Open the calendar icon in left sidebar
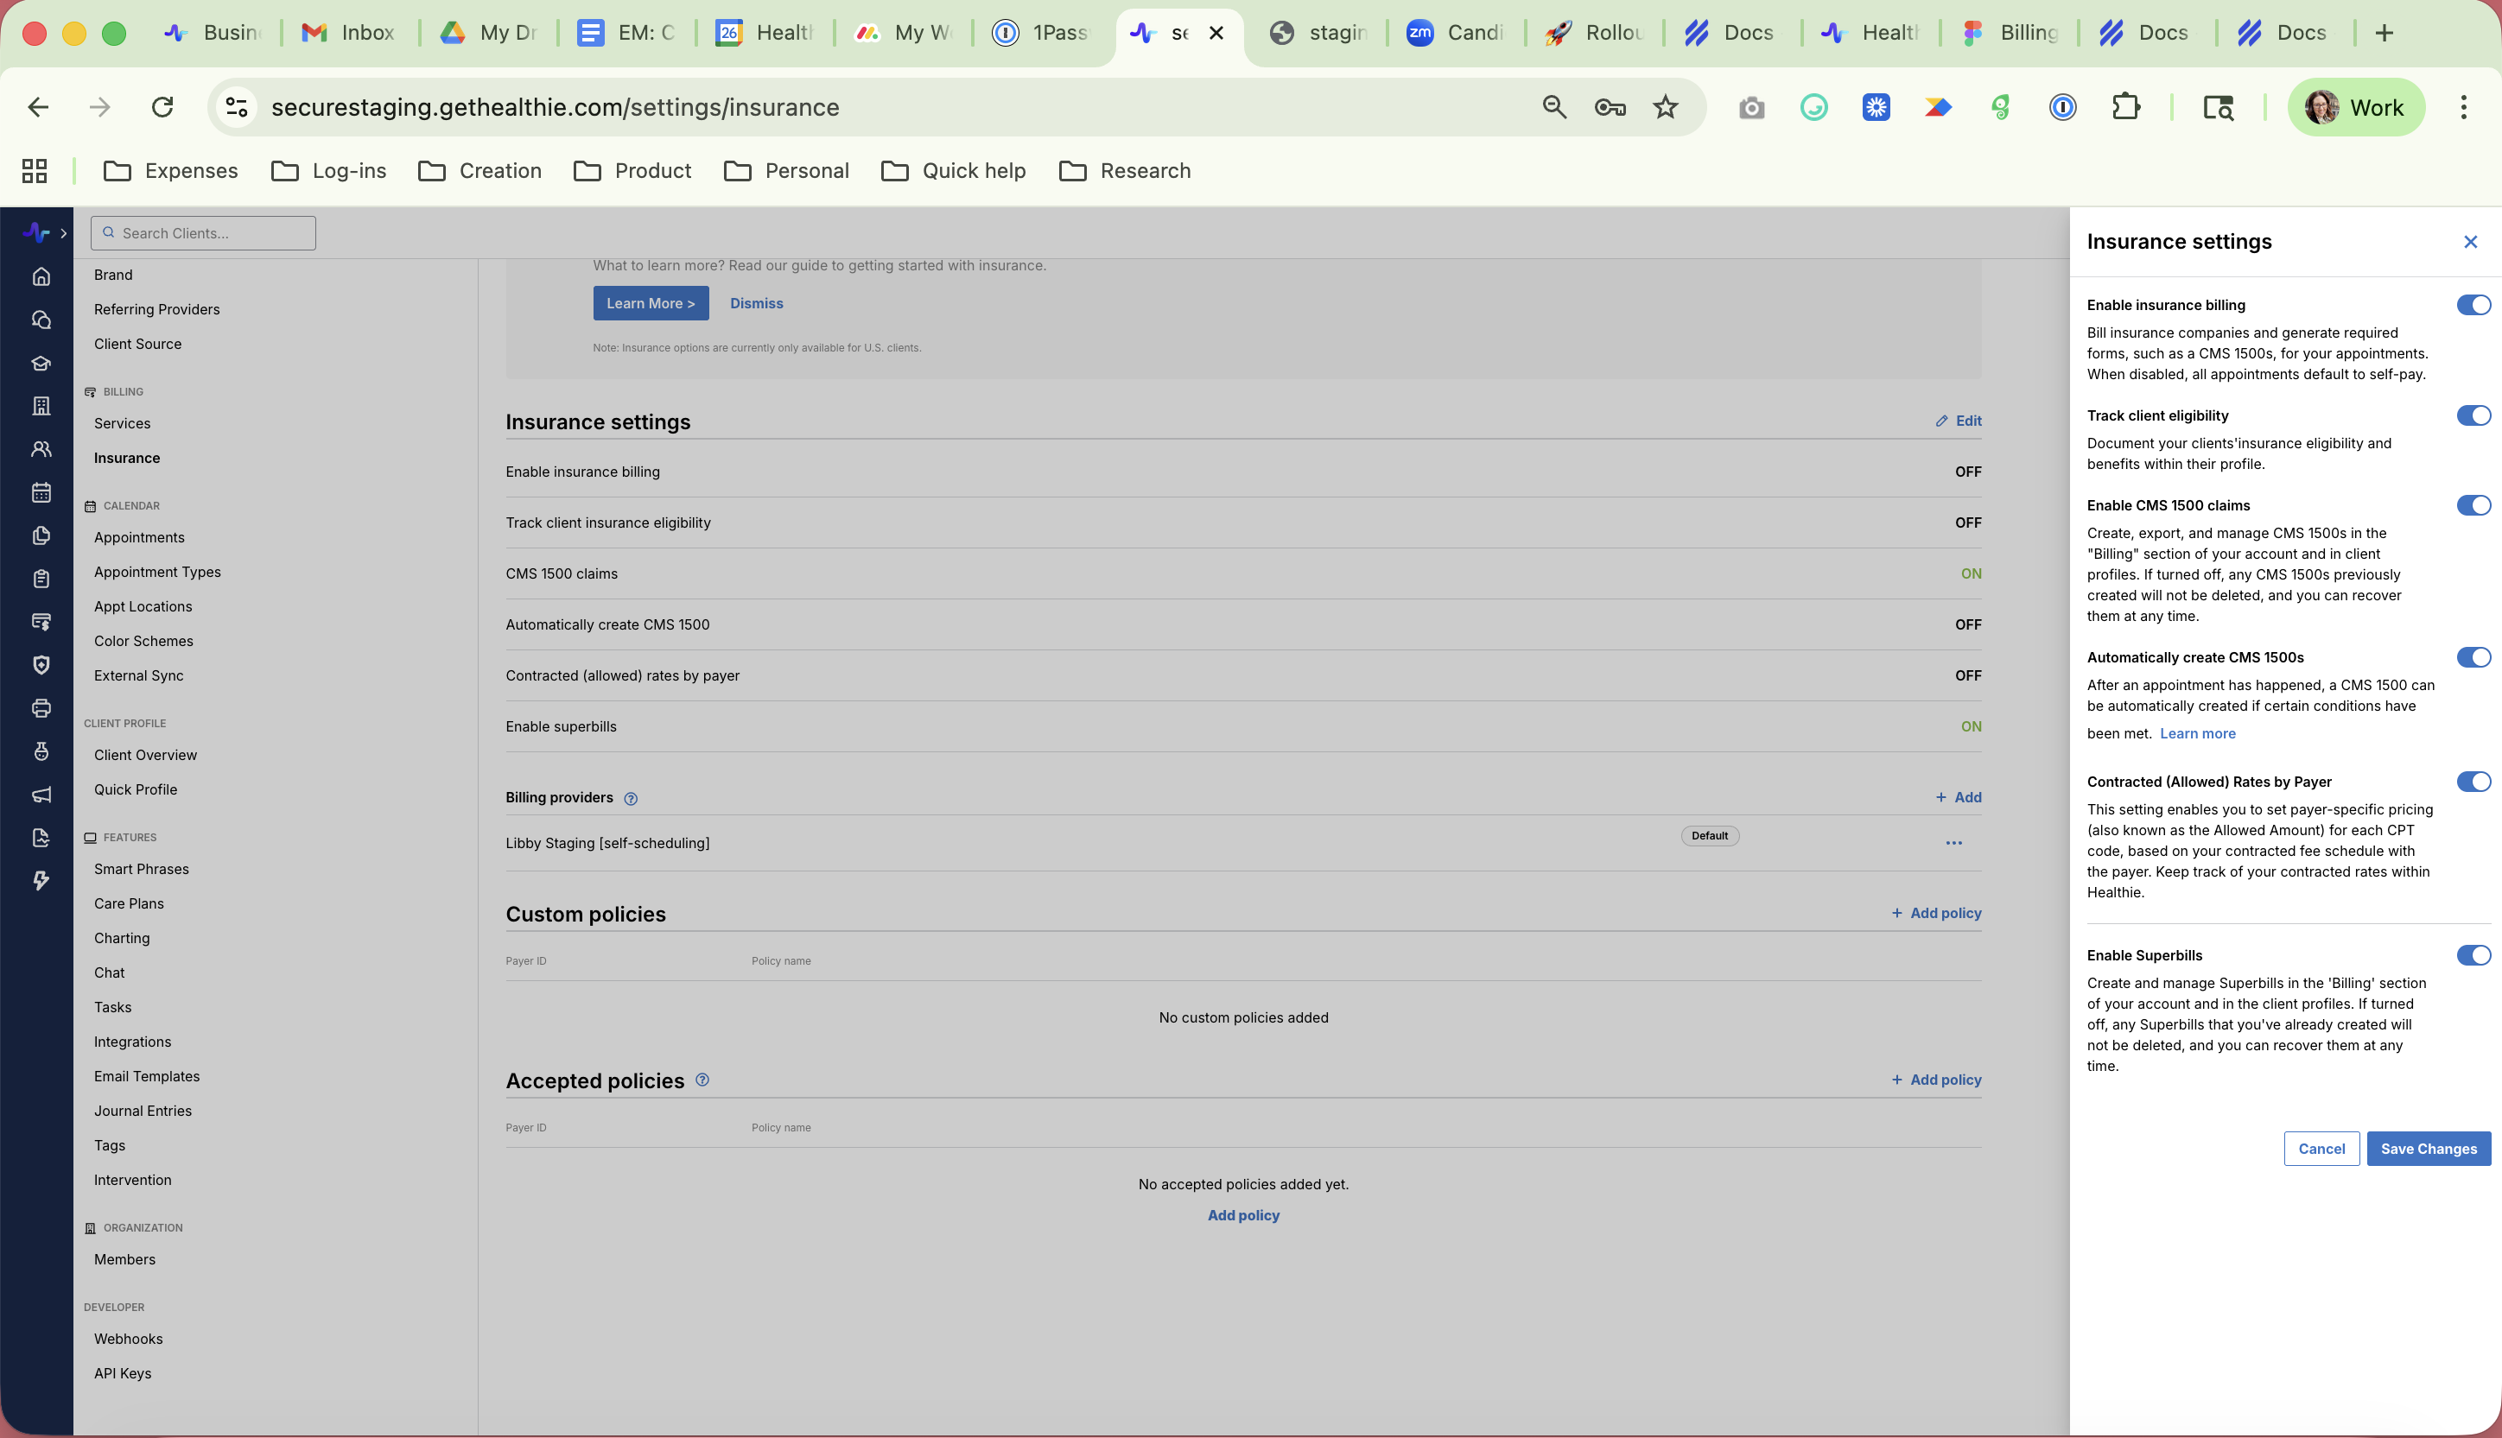Image resolution: width=2502 pixels, height=1438 pixels. (x=41, y=491)
